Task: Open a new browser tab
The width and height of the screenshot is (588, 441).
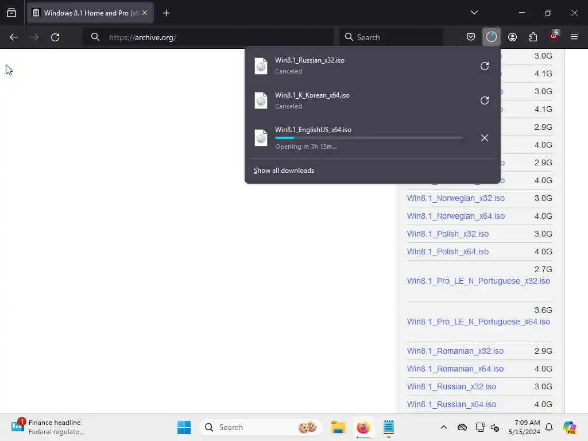Action: [166, 13]
